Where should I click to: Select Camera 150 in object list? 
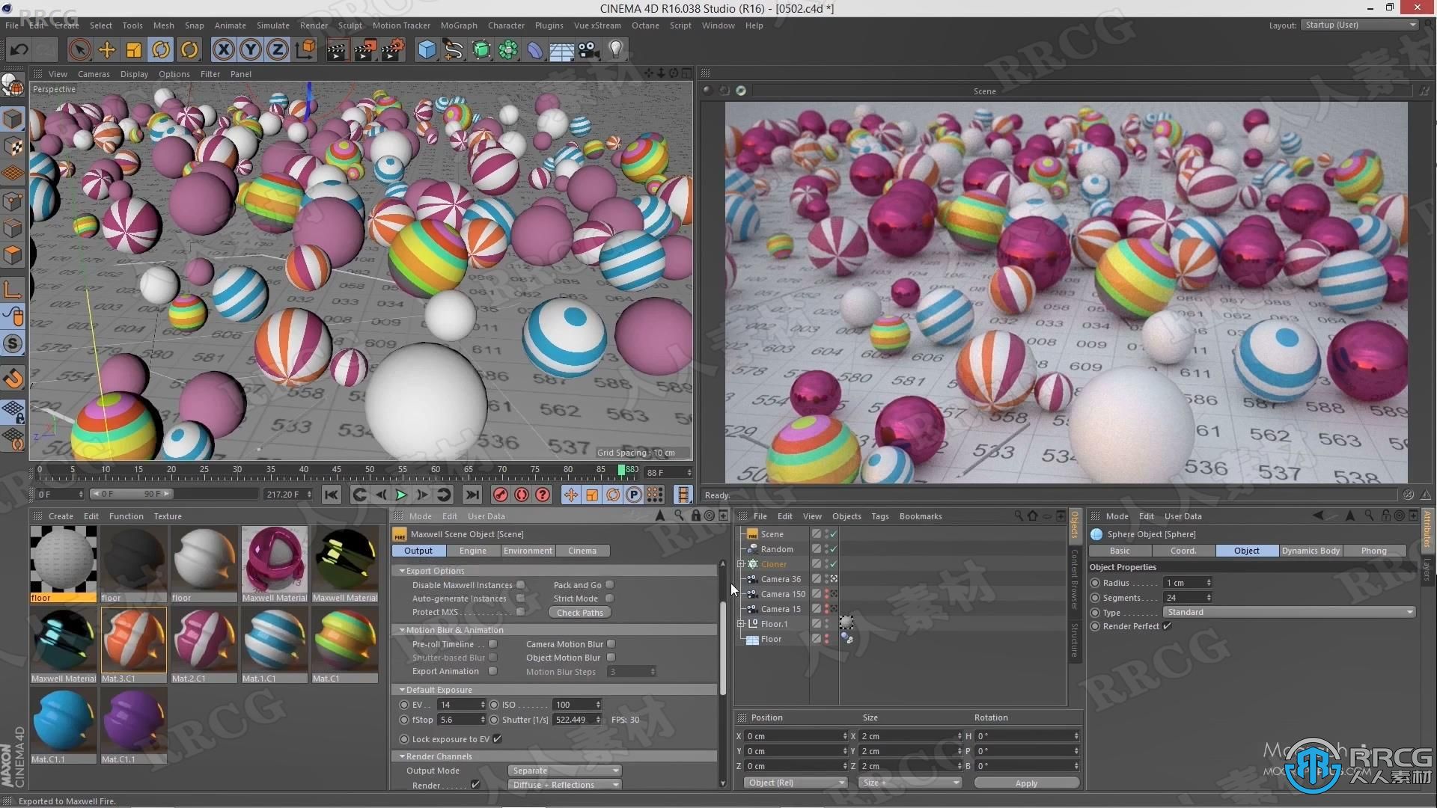point(783,594)
